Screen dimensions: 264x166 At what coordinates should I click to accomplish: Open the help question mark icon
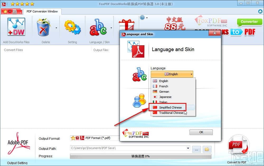(x=142, y=17)
